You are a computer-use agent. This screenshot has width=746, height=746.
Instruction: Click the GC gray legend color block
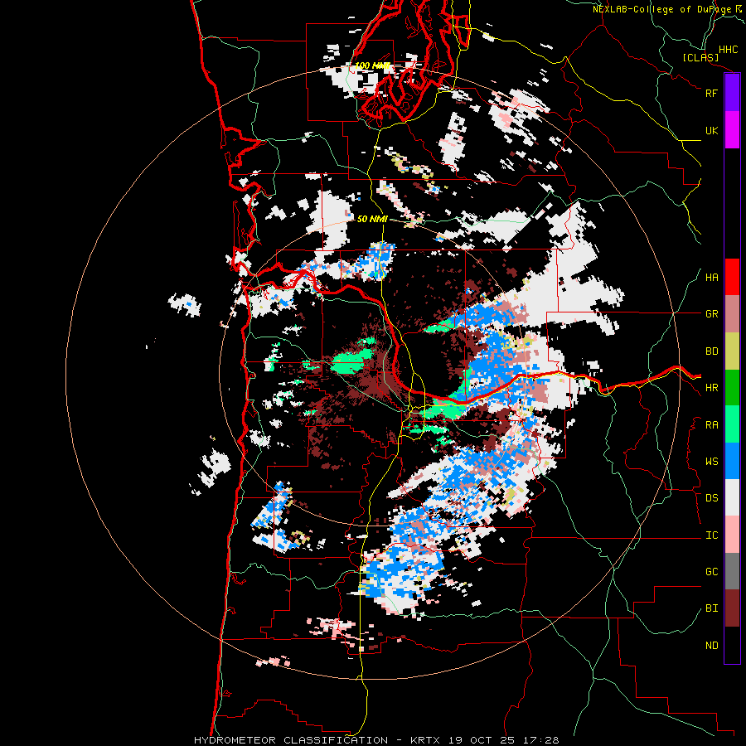click(x=732, y=571)
